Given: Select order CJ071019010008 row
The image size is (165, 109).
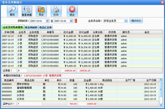Looking at the screenshot, I should [82, 40].
